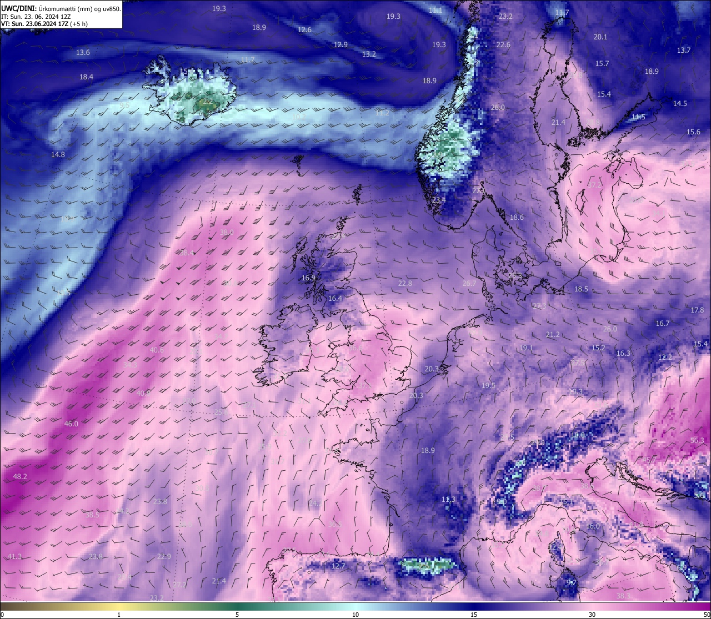This screenshot has width=711, height=619.
Task: Click the 15.6 value at the right edge
Action: point(693,132)
